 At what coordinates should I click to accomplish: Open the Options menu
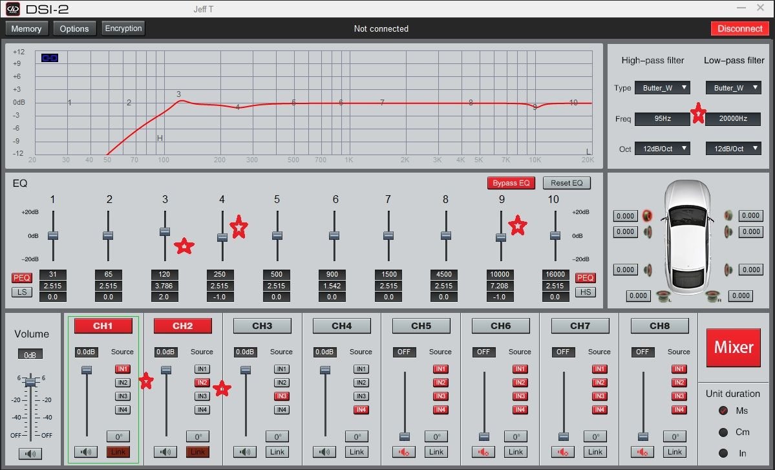(74, 28)
